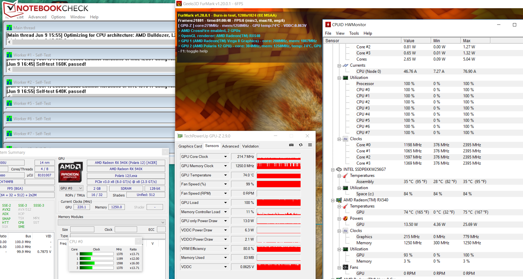
Task: Click the Max column header in HWMonitor
Action: pyautogui.click(x=475, y=41)
